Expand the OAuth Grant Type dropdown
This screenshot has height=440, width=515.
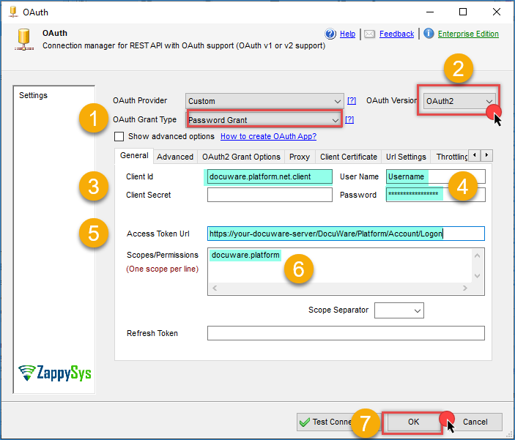[x=264, y=119]
